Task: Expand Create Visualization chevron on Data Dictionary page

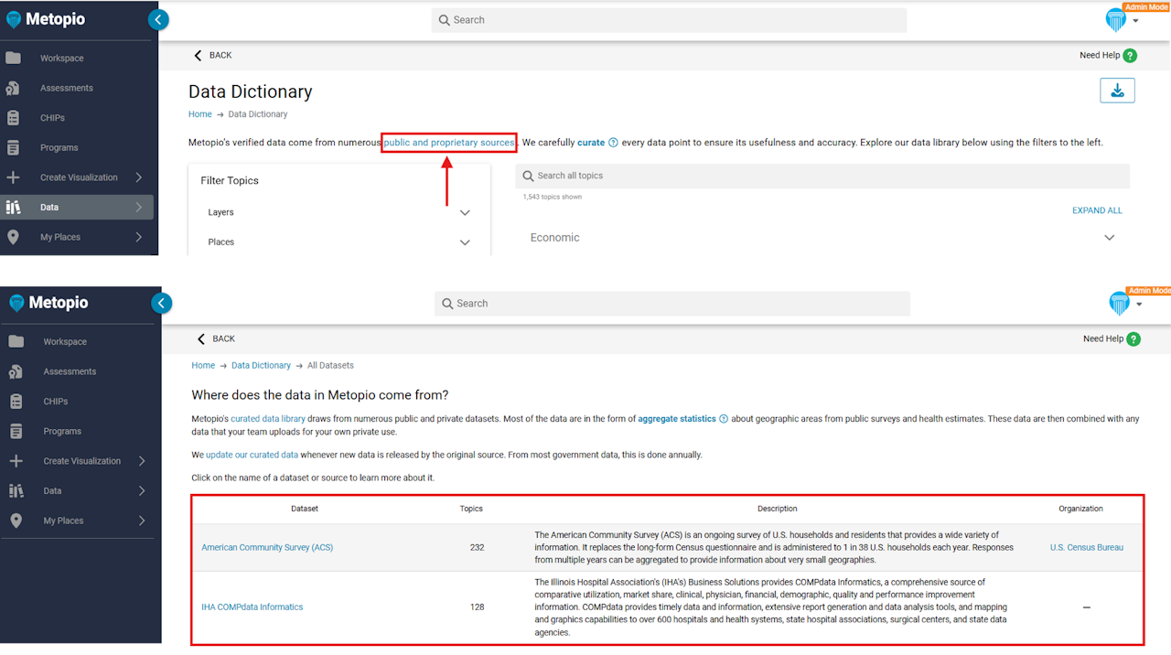Action: coord(139,177)
